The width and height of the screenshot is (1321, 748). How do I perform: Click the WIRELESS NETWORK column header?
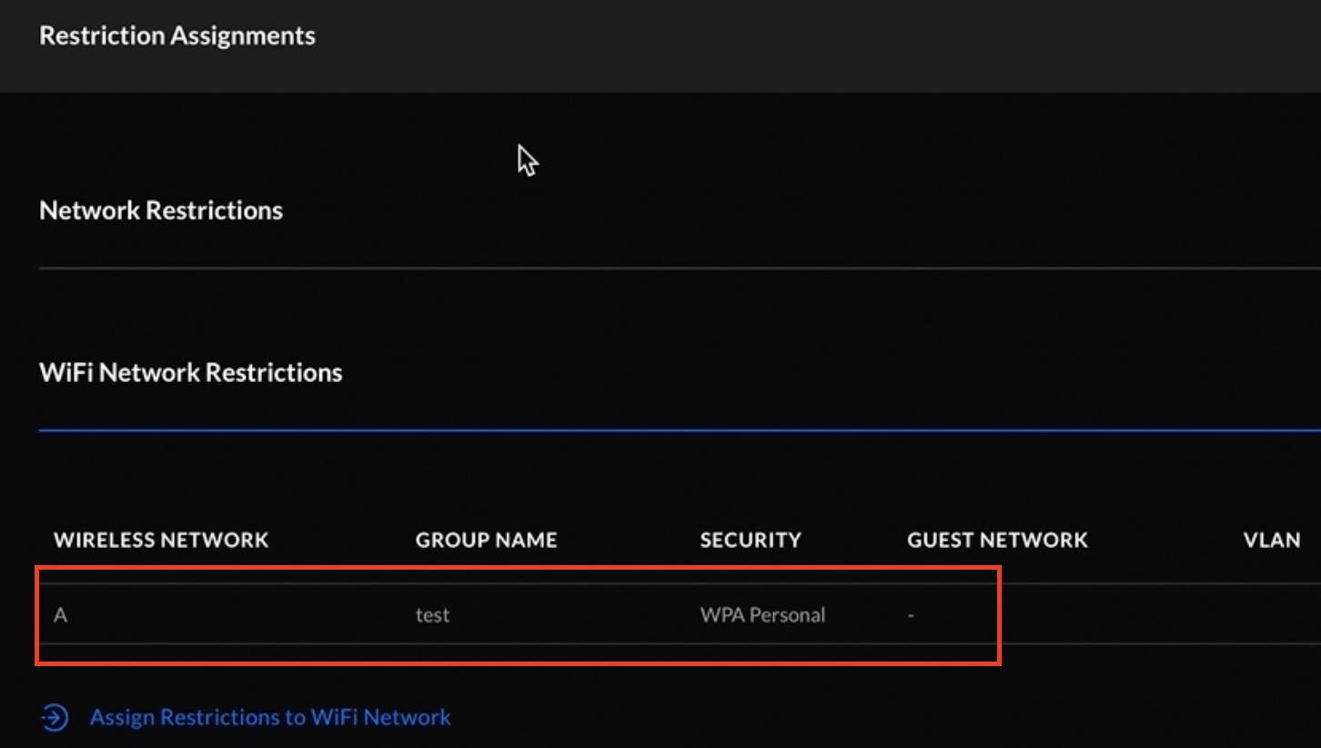point(161,540)
